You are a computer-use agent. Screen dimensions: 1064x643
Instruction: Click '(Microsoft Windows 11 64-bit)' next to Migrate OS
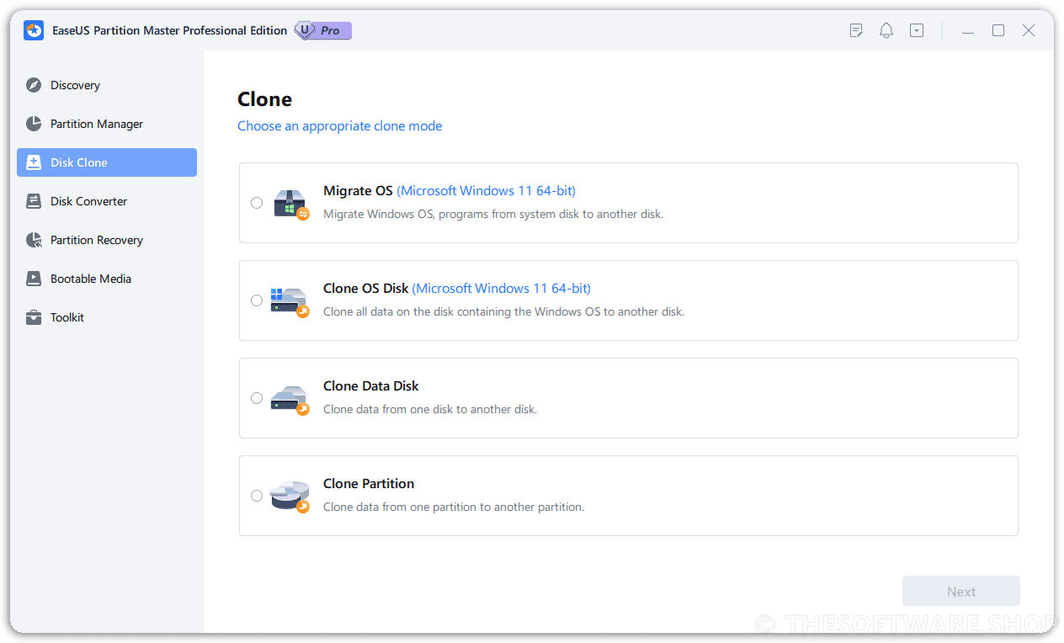point(487,191)
